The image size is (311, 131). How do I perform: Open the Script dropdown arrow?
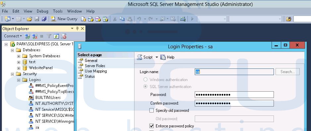157,57
